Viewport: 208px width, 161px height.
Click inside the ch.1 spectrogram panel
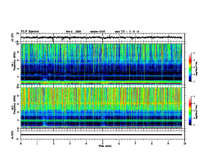point(101,64)
